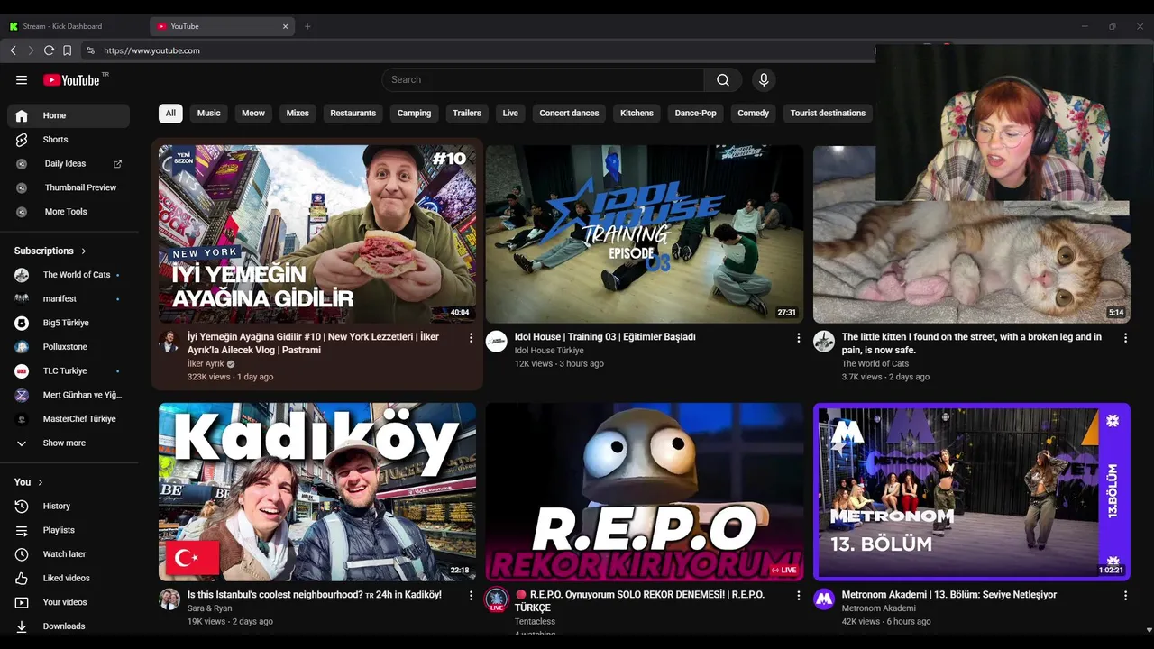The image size is (1154, 649).
Task: Switch to Stream - Kick Dashboard tab
Action: 74,26
